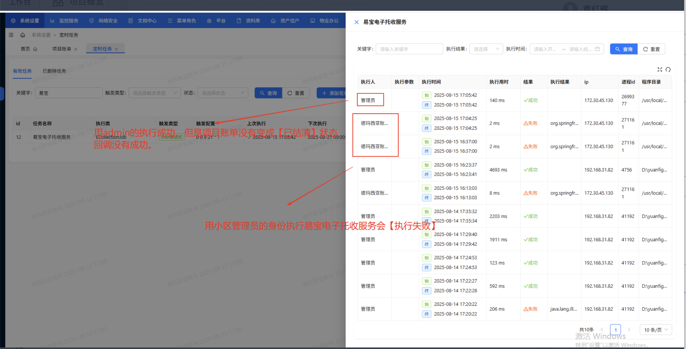Click the fullscreen expand icon above table
The width and height of the screenshot is (686, 349).
coord(659,69)
